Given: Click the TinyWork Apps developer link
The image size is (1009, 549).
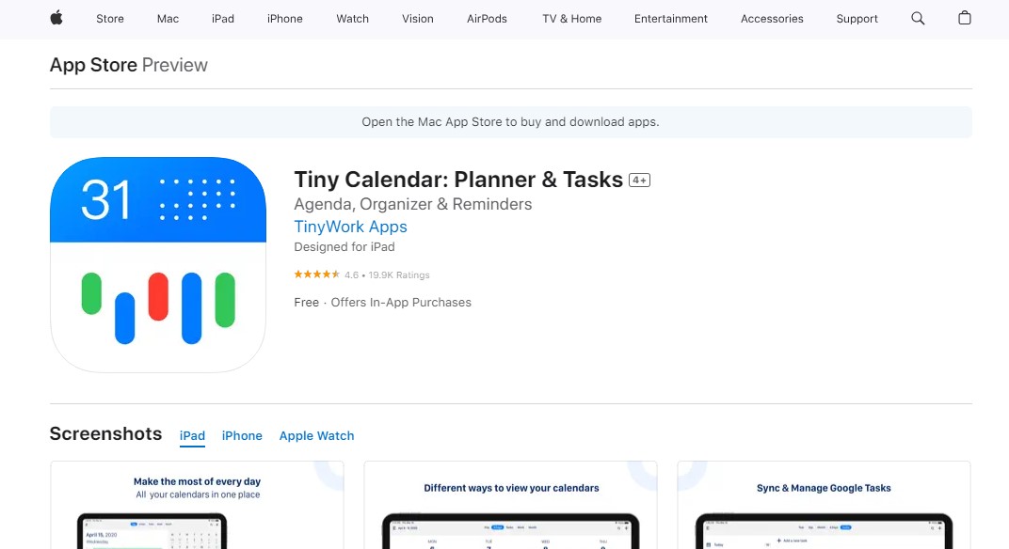Looking at the screenshot, I should [x=350, y=227].
